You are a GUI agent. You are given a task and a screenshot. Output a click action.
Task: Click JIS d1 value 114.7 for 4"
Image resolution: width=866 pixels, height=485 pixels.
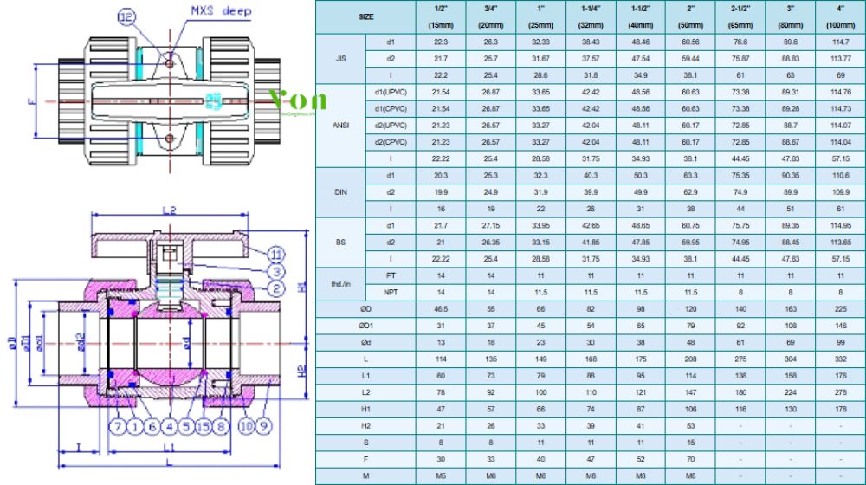coord(841,42)
